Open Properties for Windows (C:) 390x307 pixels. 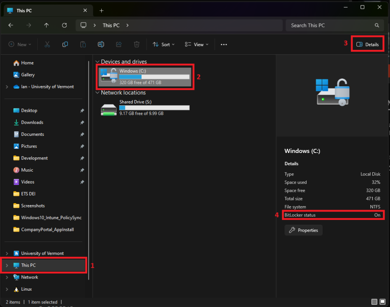tap(303, 230)
